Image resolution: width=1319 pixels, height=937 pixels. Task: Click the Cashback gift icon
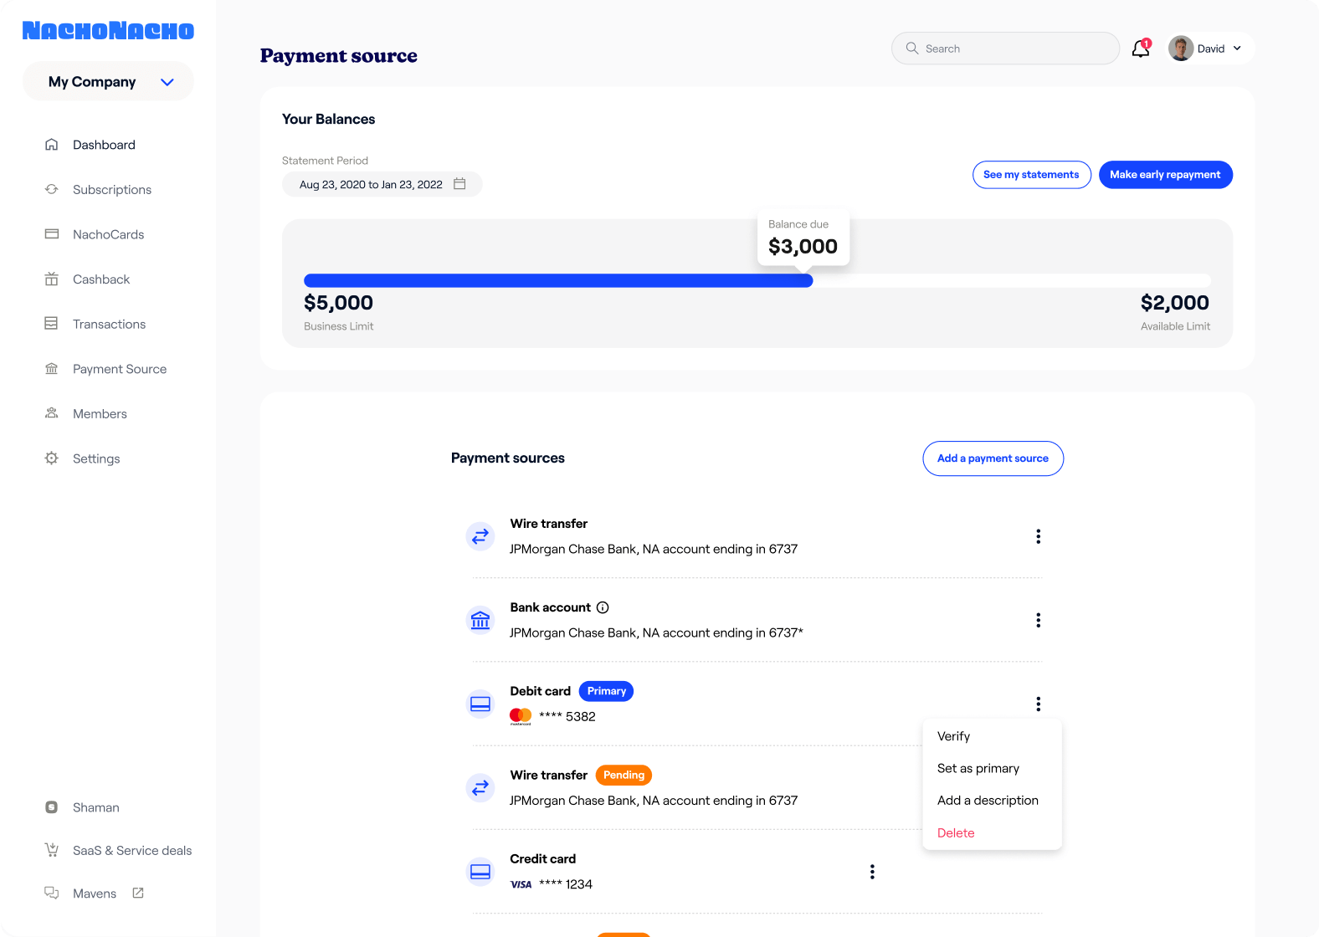pyautogui.click(x=52, y=279)
